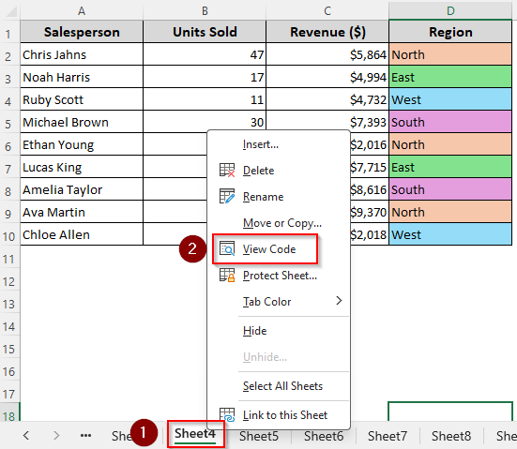Image resolution: width=517 pixels, height=449 pixels.
Task: Select the Lucas King cell
Action: (x=82, y=167)
